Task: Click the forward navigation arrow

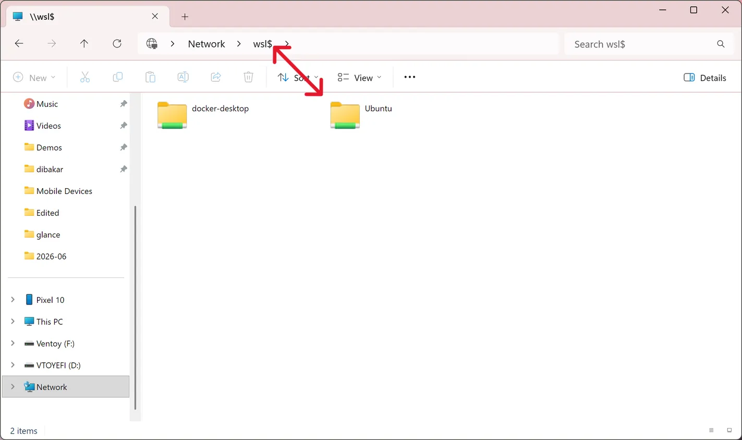Action: tap(52, 44)
